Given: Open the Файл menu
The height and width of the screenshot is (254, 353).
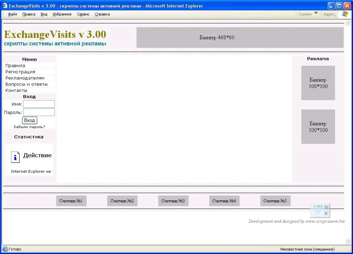Looking at the screenshot, I should click(x=13, y=14).
